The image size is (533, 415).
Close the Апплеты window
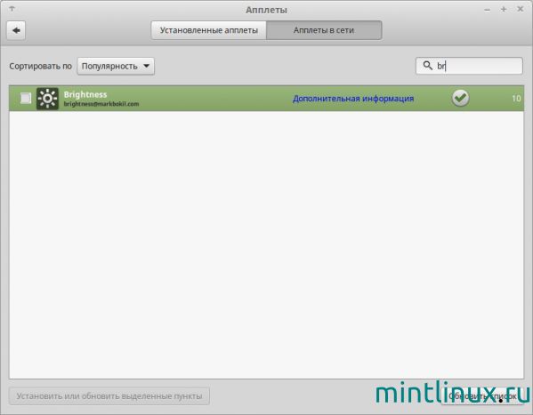pos(520,9)
